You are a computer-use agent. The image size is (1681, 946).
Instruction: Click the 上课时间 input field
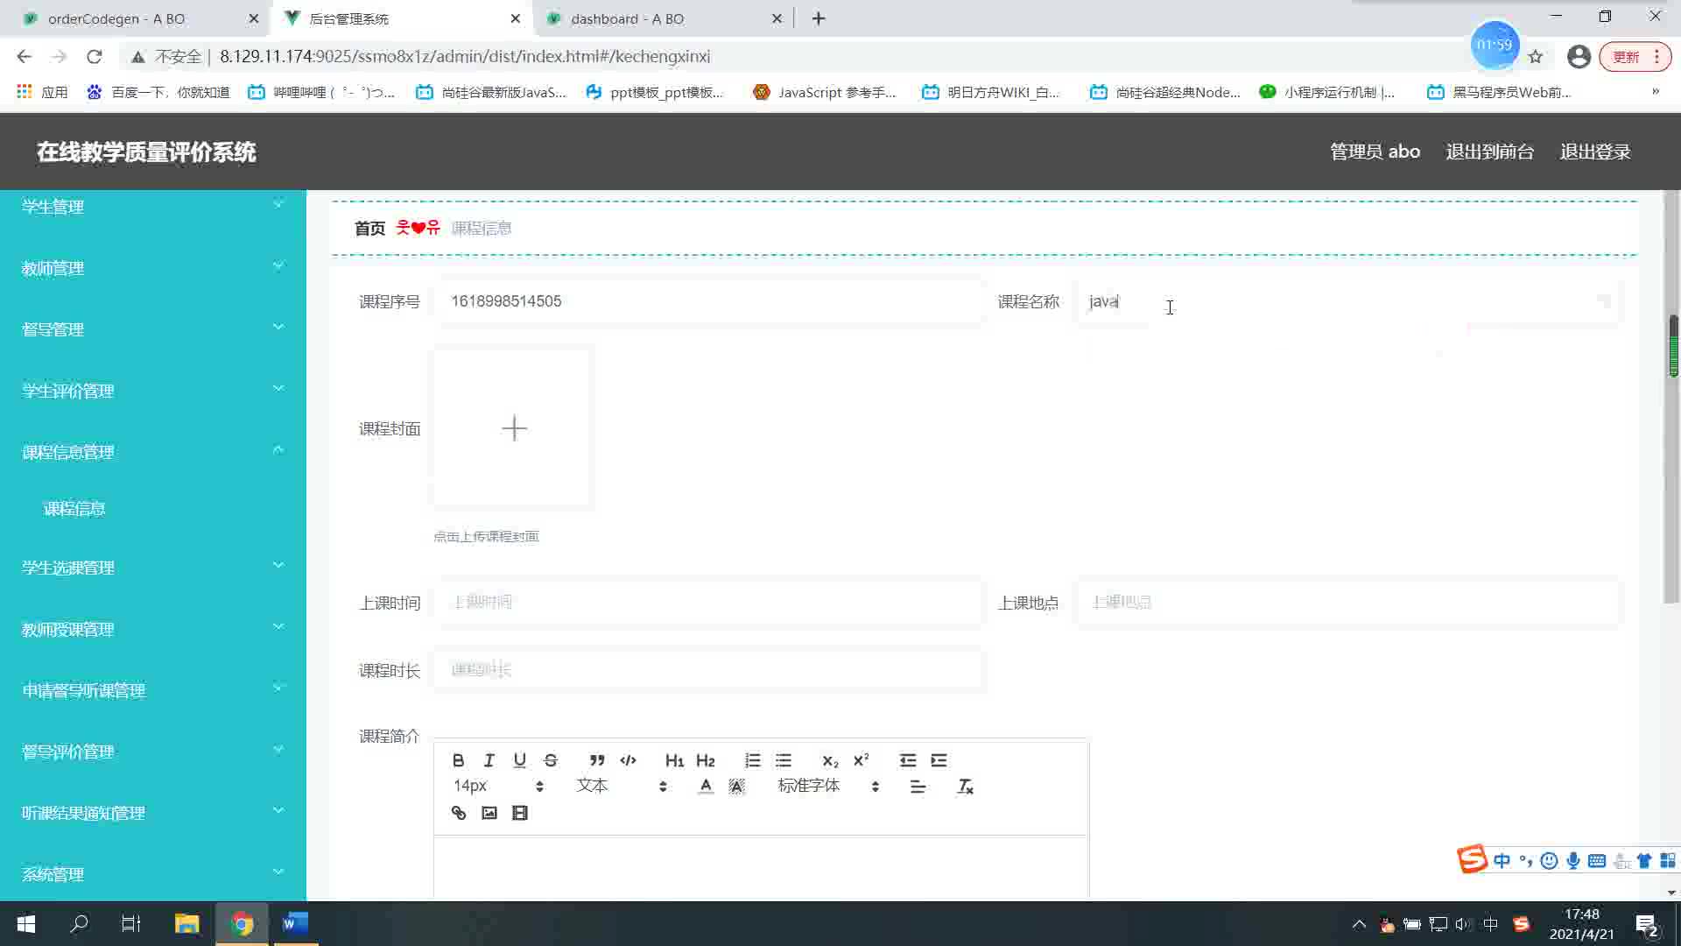coord(707,602)
